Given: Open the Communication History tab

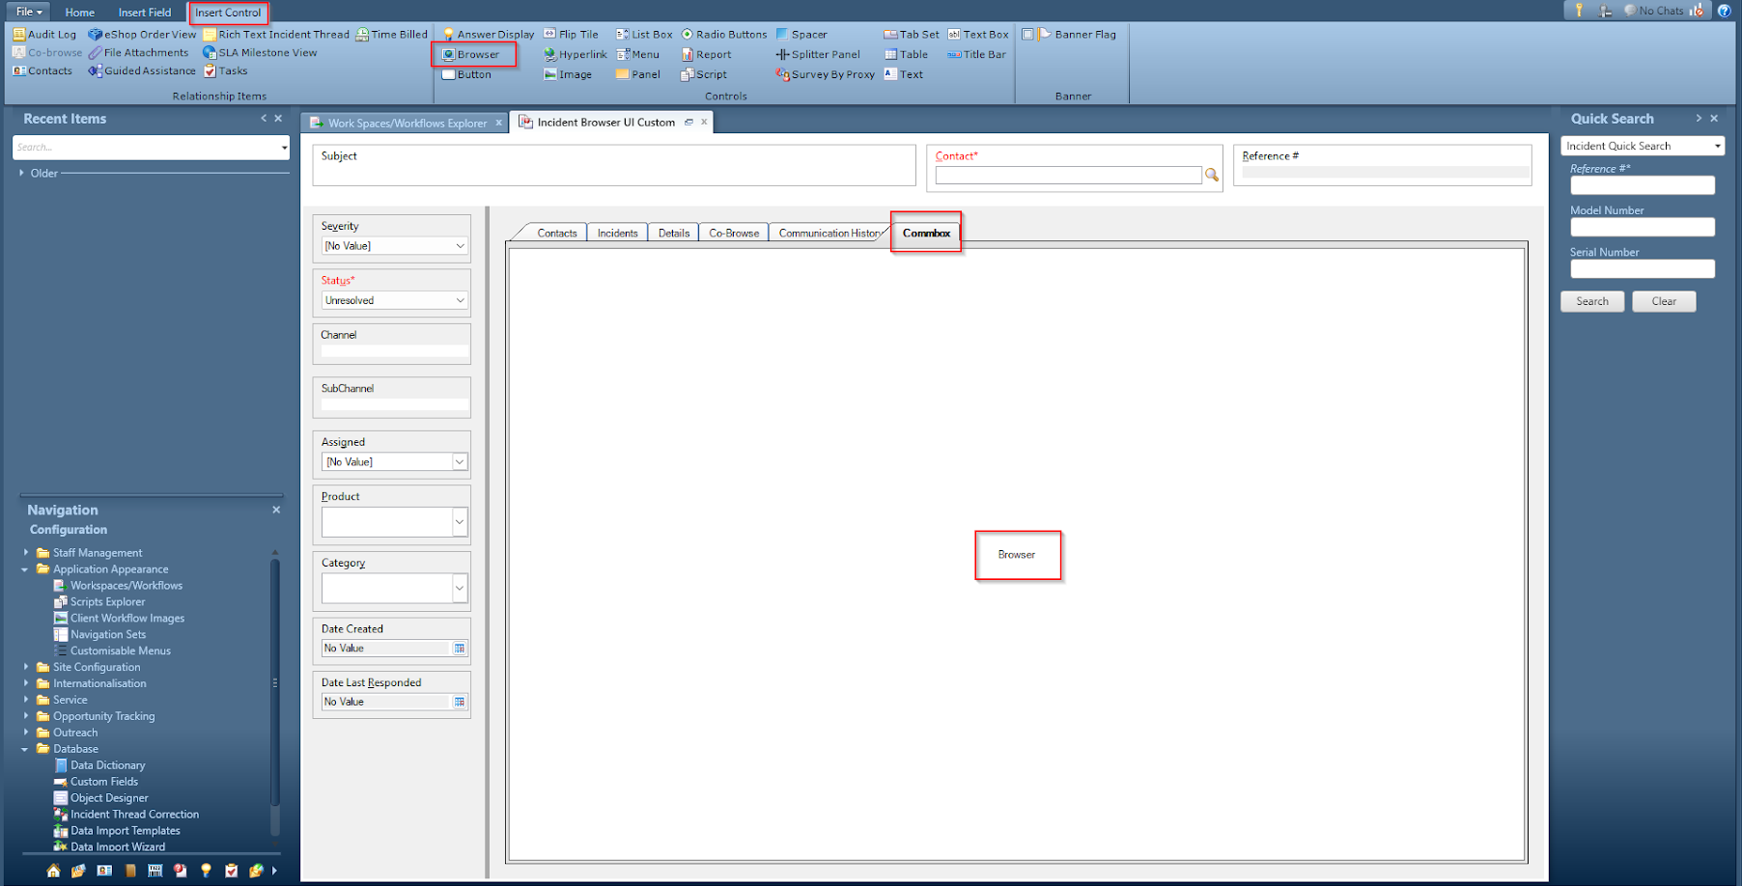Looking at the screenshot, I should (x=829, y=233).
